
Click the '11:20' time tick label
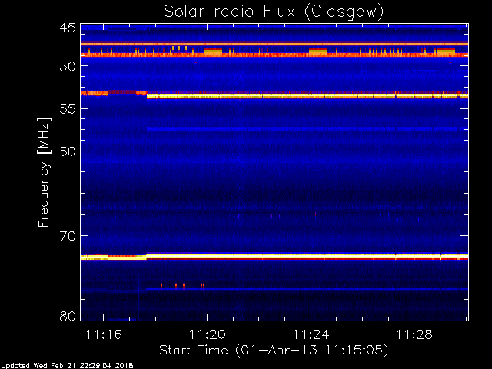click(208, 334)
